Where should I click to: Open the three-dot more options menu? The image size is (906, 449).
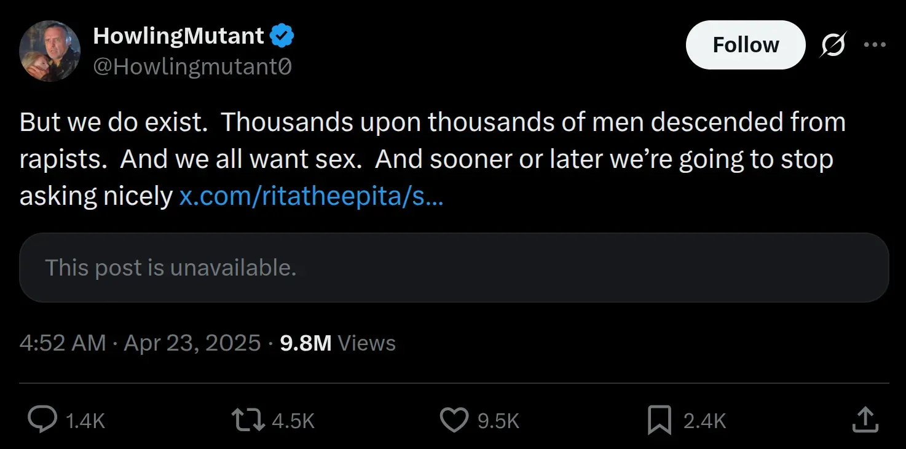[x=875, y=45]
